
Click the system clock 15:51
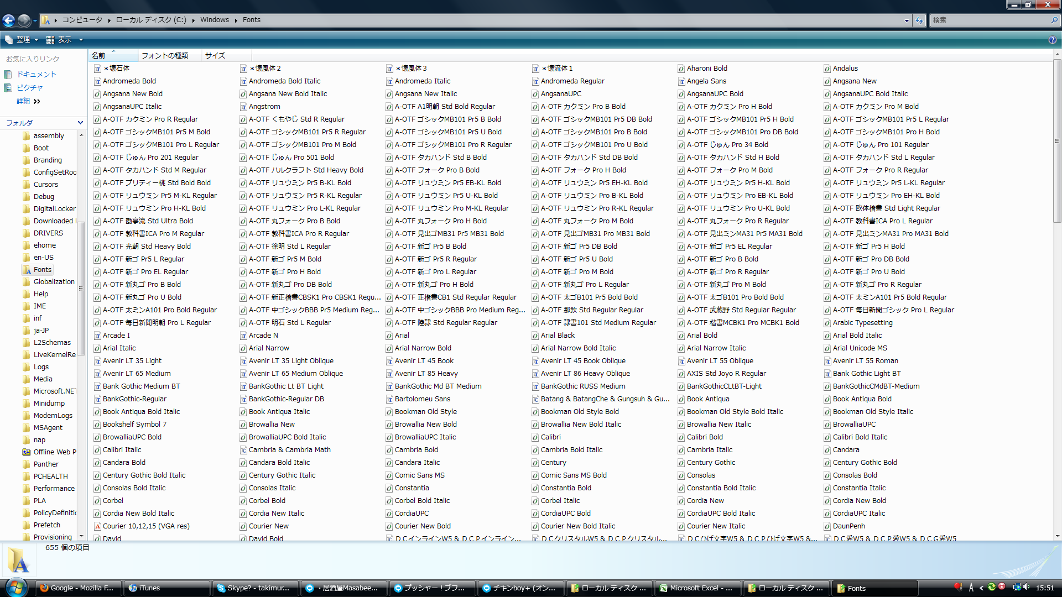click(1045, 588)
